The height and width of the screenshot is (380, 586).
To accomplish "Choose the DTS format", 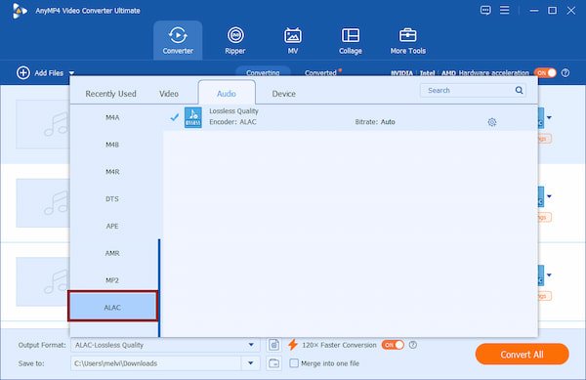I will point(112,199).
